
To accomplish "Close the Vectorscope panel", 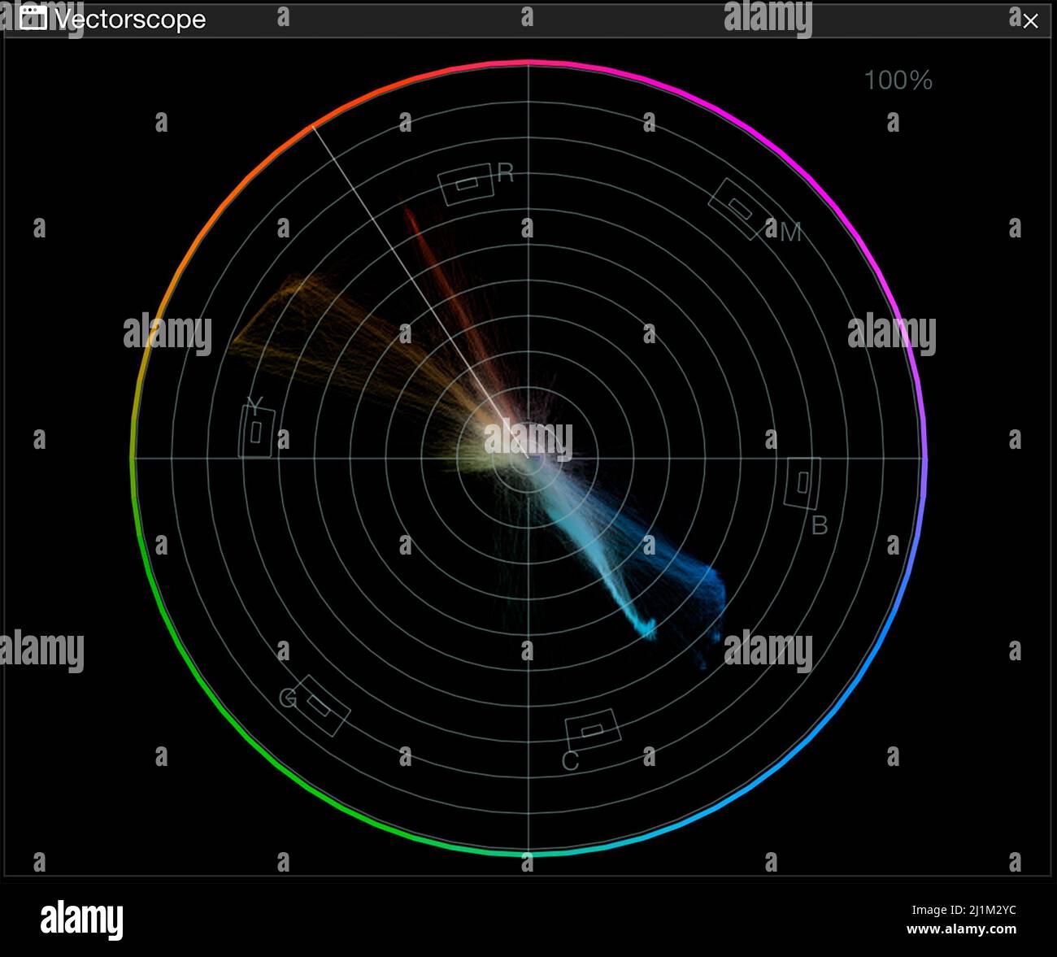I will (x=1030, y=20).
